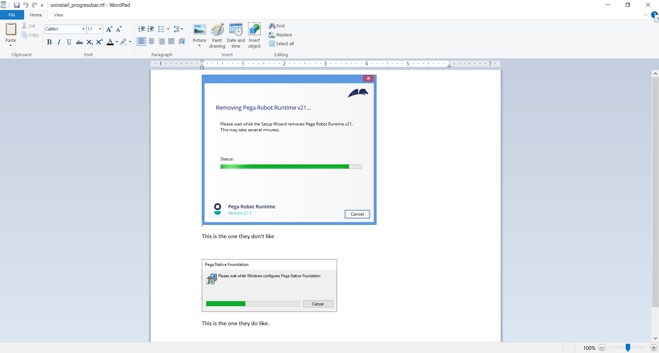Open Customize Quick Access Toolbar arrow
The width and height of the screenshot is (659, 353).
[42, 5]
